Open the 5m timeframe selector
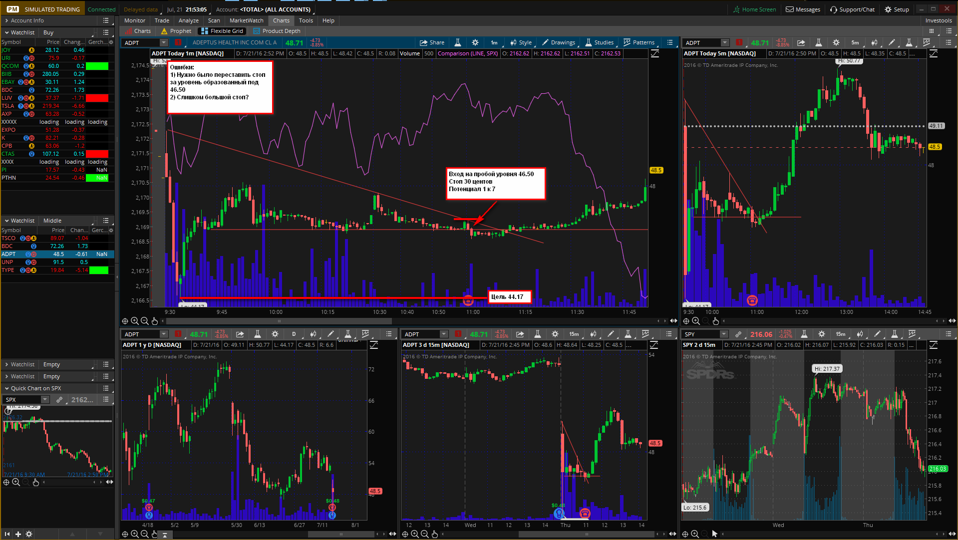Screen dimensions: 958x540 [x=855, y=42]
